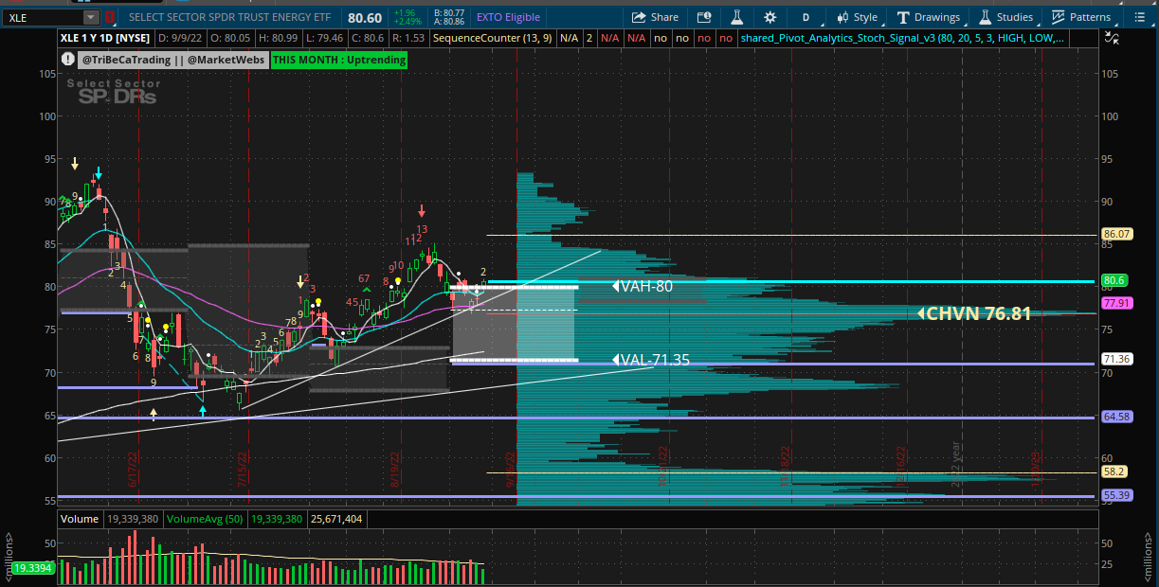Click the Volume study label
The width and height of the screenshot is (1159, 587).
tap(80, 519)
